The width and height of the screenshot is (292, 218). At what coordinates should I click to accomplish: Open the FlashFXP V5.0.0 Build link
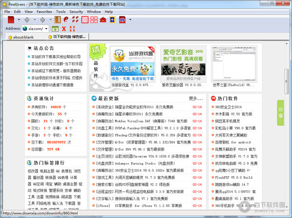234,178
